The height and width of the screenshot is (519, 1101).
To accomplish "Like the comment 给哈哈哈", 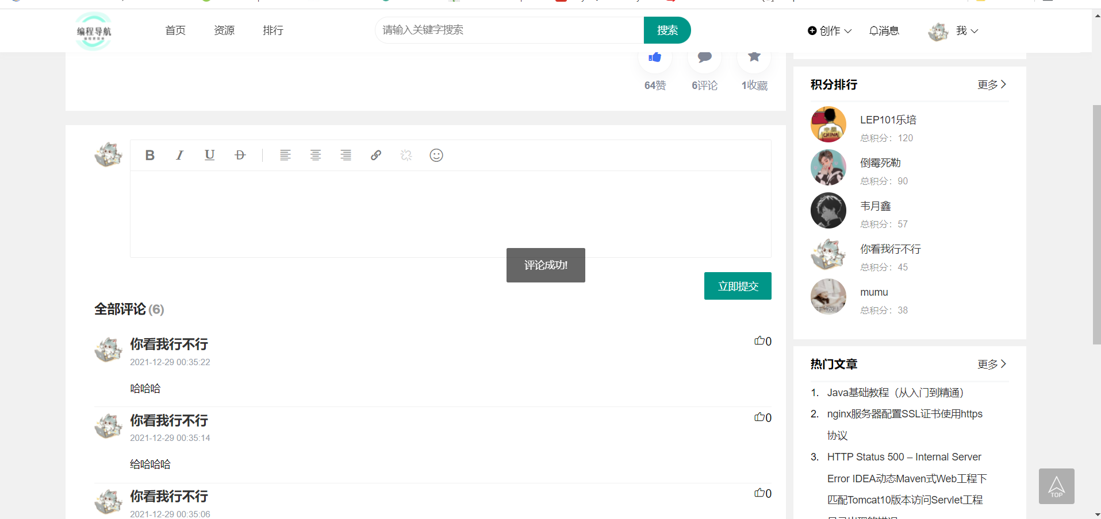I will [763, 417].
